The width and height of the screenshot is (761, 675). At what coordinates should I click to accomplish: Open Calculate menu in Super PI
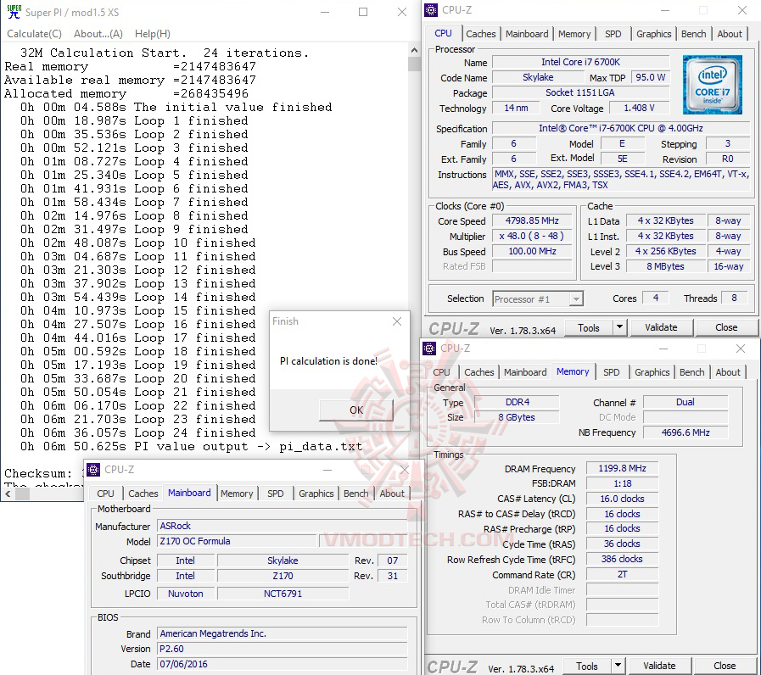pyautogui.click(x=34, y=33)
